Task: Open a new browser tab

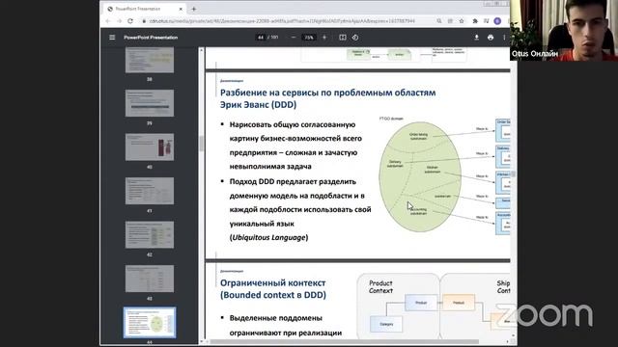Action: [193, 9]
